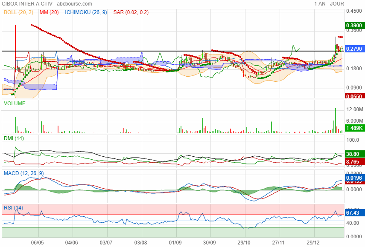The image size is (365, 247).
Task: Click the 6.000M volume axis value
Action: coord(354,121)
